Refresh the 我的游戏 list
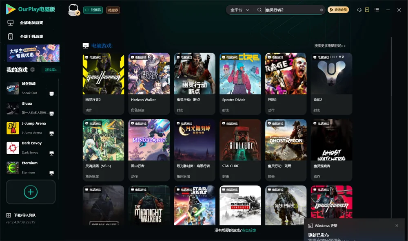This screenshot has width=408, height=241. coord(33,70)
